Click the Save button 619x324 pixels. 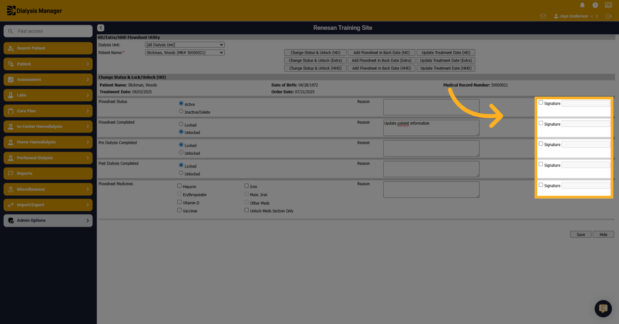pyautogui.click(x=581, y=234)
